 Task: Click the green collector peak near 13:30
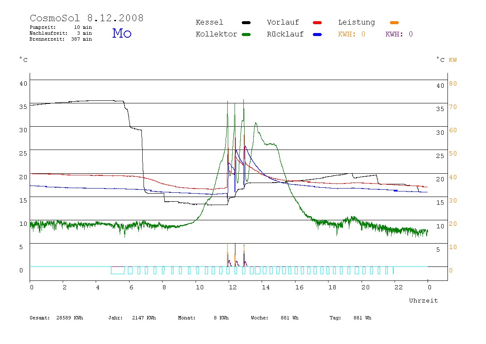click(x=256, y=123)
